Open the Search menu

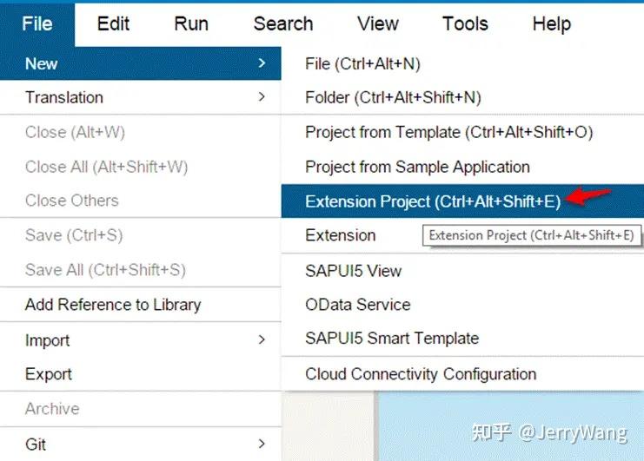[x=283, y=23]
